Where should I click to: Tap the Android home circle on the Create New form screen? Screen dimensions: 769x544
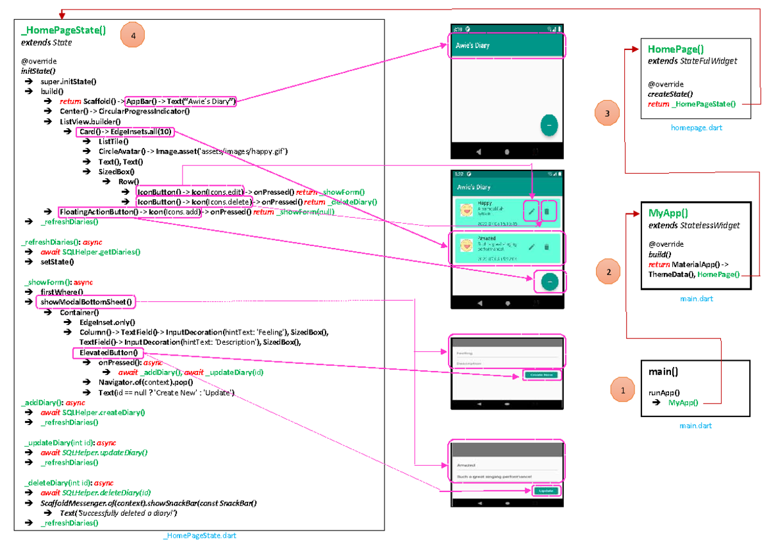point(507,405)
